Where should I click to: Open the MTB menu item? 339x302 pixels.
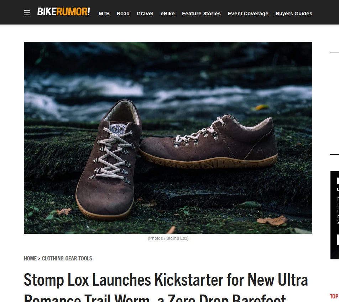click(x=104, y=14)
